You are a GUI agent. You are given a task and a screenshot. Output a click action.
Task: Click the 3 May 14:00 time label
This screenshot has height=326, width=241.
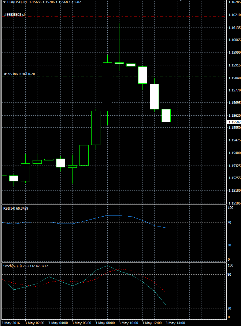tap(175, 323)
